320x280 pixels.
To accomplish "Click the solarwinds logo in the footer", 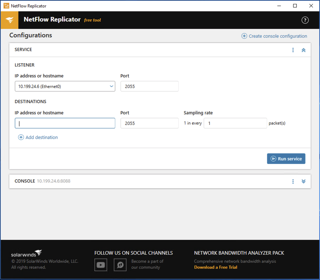I will [26, 254].
